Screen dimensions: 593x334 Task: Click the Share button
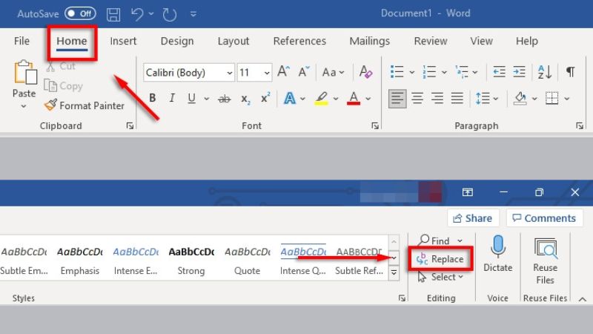coord(471,218)
